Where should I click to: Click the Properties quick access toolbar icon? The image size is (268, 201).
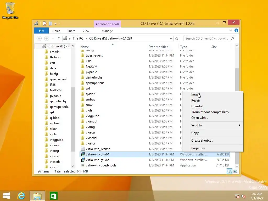(44, 23)
